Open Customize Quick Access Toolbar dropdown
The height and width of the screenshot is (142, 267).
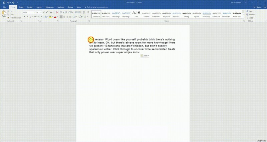tap(17, 3)
